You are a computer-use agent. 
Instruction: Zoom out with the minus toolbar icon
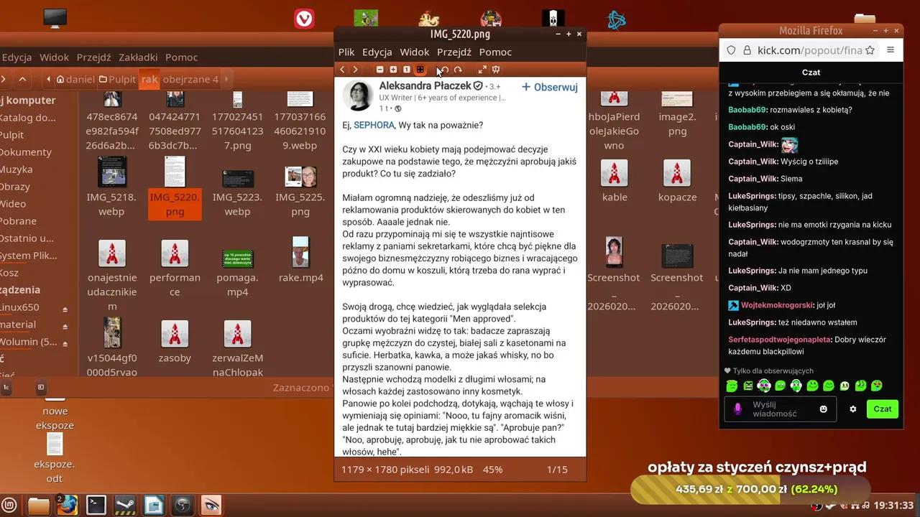pos(380,70)
